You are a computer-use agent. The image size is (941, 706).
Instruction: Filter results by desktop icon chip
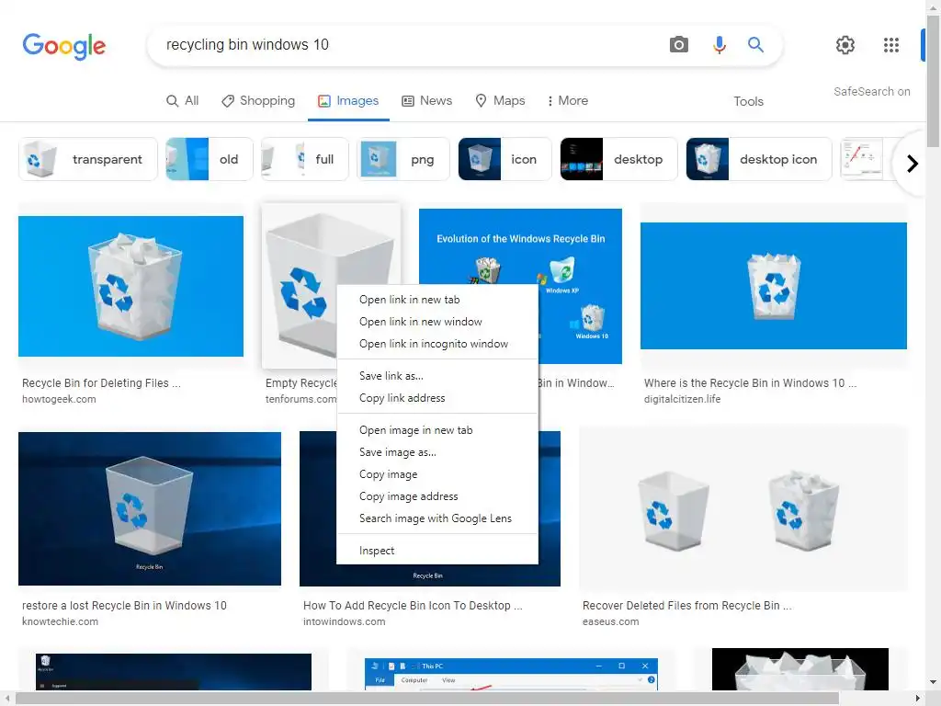point(759,159)
